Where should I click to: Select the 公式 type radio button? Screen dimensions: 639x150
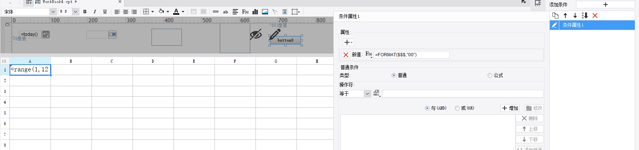(x=490, y=75)
